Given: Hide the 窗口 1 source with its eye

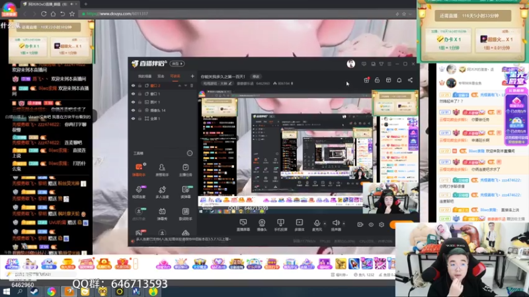Looking at the screenshot, I should click(134, 94).
